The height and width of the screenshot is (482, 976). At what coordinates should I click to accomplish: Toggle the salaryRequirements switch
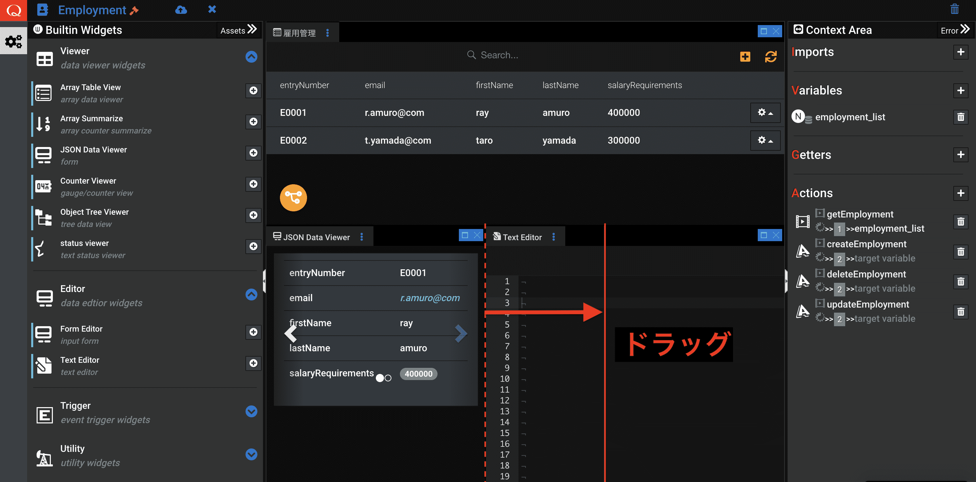pos(383,378)
